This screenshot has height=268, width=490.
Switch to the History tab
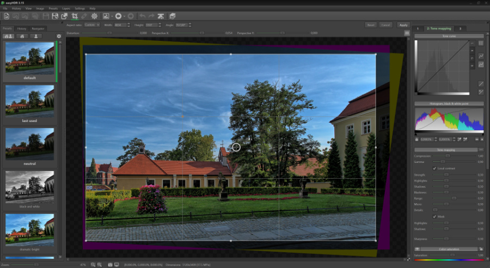[x=22, y=28]
